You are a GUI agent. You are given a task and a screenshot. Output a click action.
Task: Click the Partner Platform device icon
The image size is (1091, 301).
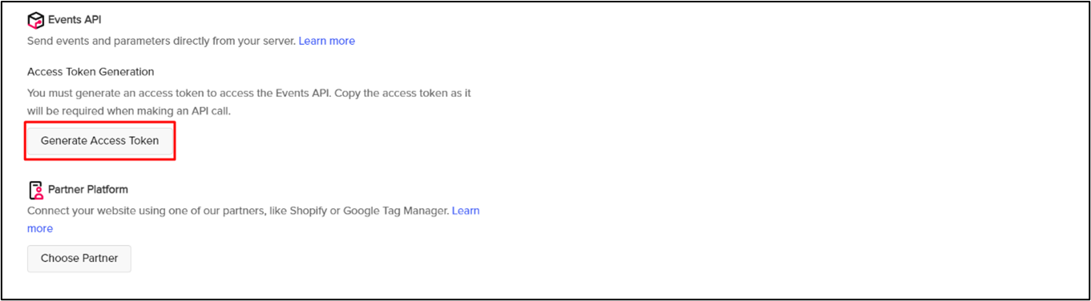tap(35, 190)
